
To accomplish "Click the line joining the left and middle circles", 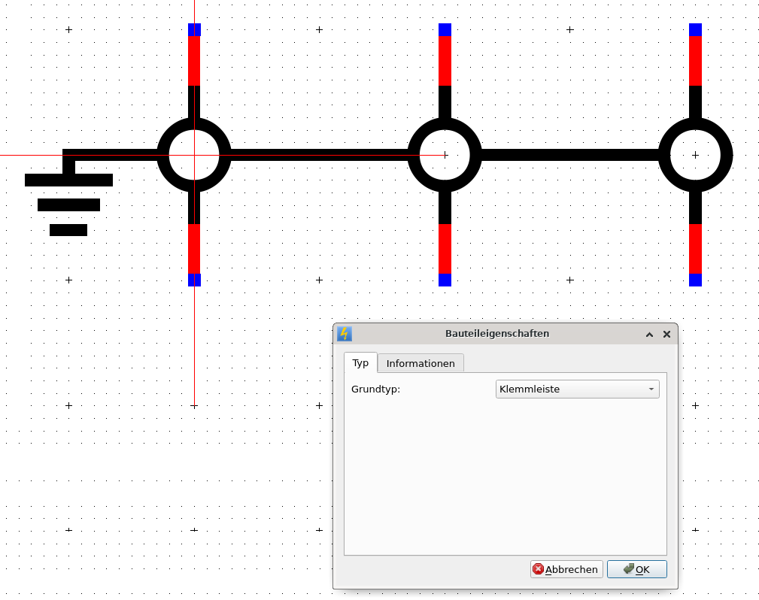I will coord(320,155).
